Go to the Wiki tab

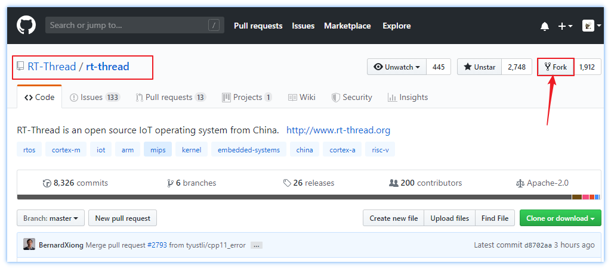click(x=301, y=98)
